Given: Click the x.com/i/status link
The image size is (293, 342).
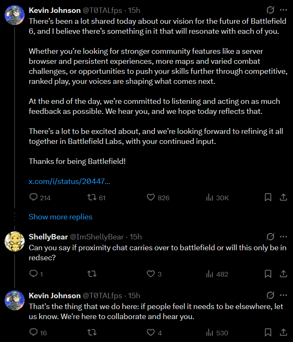Looking at the screenshot, I should click(69, 181).
